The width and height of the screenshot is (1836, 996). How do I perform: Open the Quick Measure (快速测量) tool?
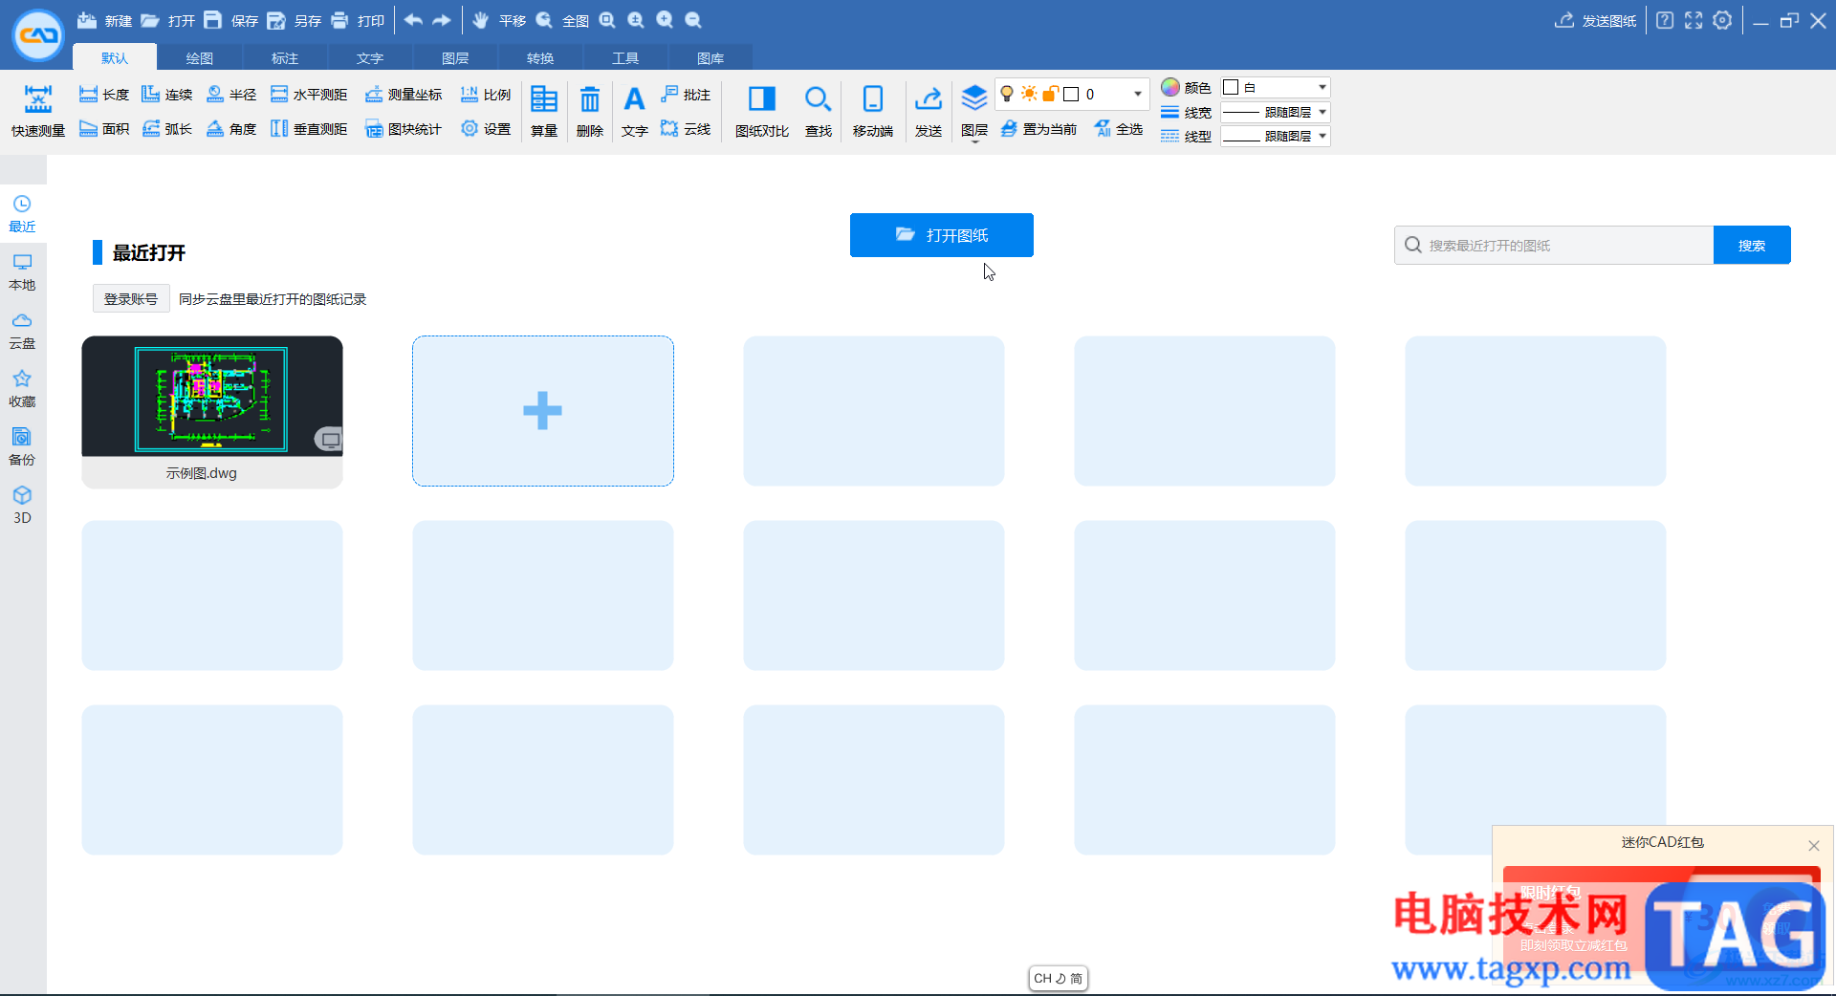(x=38, y=111)
